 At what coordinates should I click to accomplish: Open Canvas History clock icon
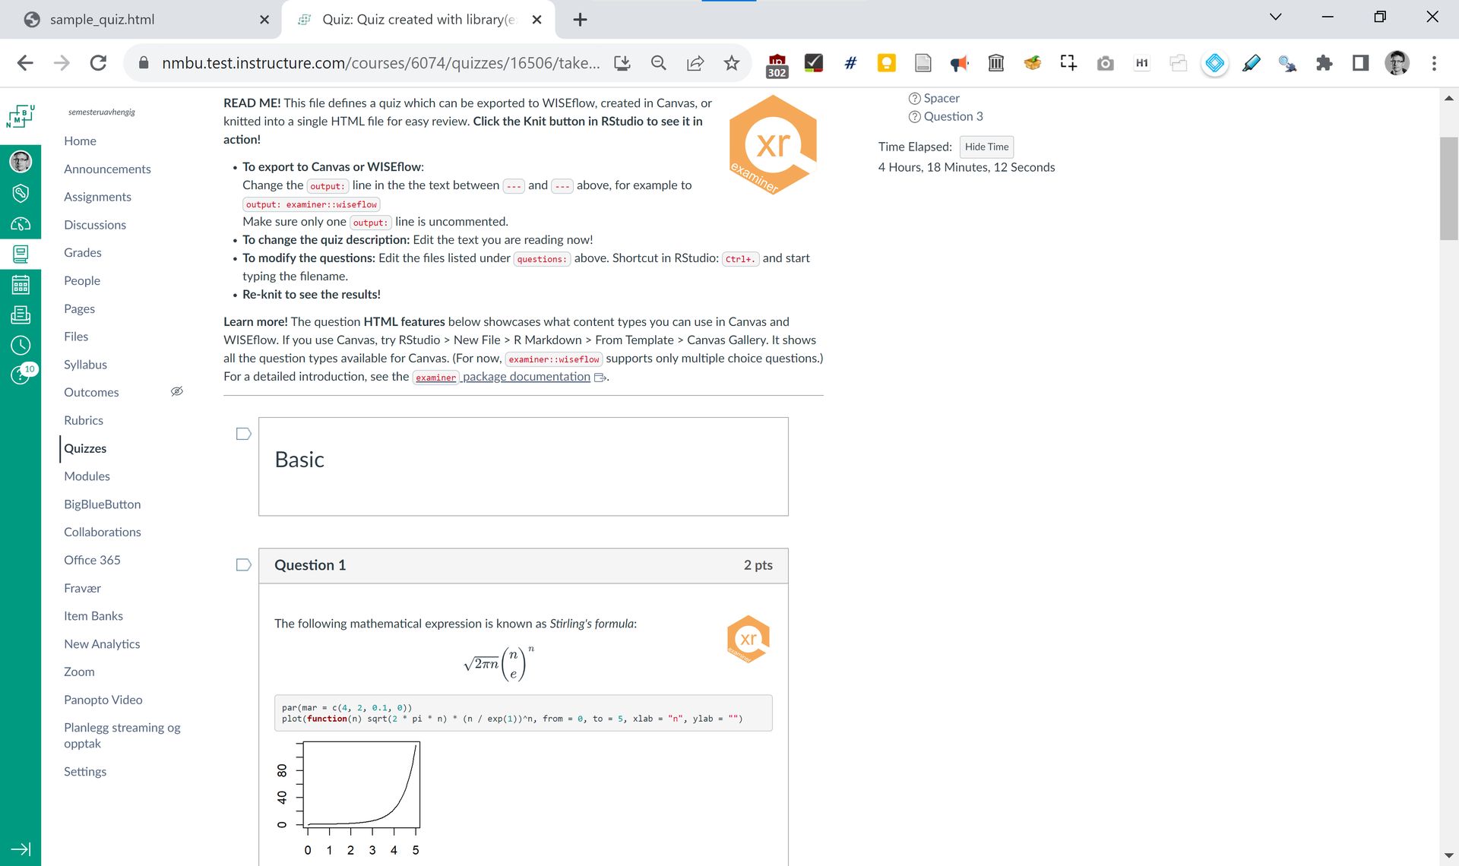coord(21,346)
